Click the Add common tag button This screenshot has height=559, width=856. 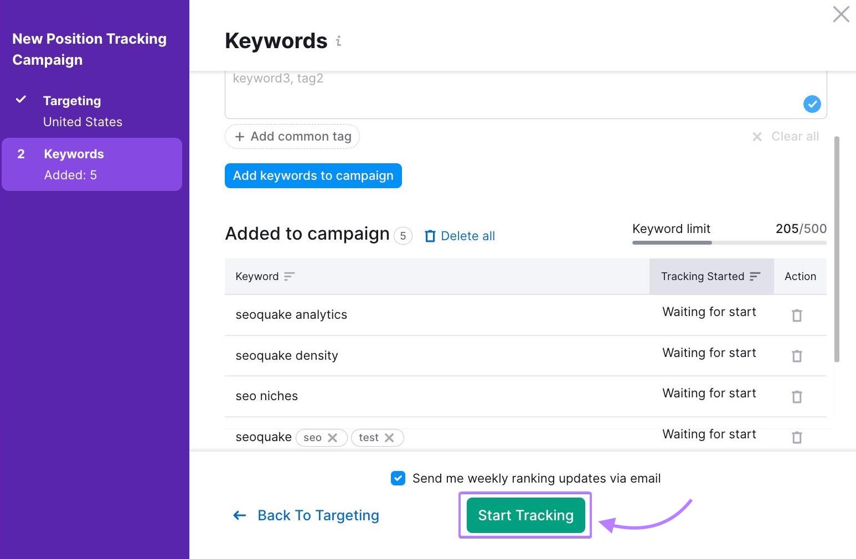point(292,137)
